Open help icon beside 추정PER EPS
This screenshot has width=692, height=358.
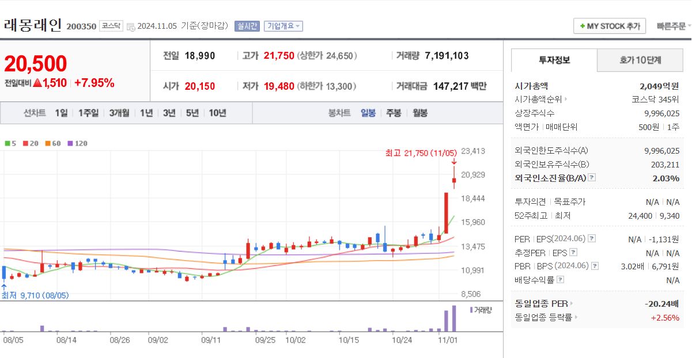point(573,253)
